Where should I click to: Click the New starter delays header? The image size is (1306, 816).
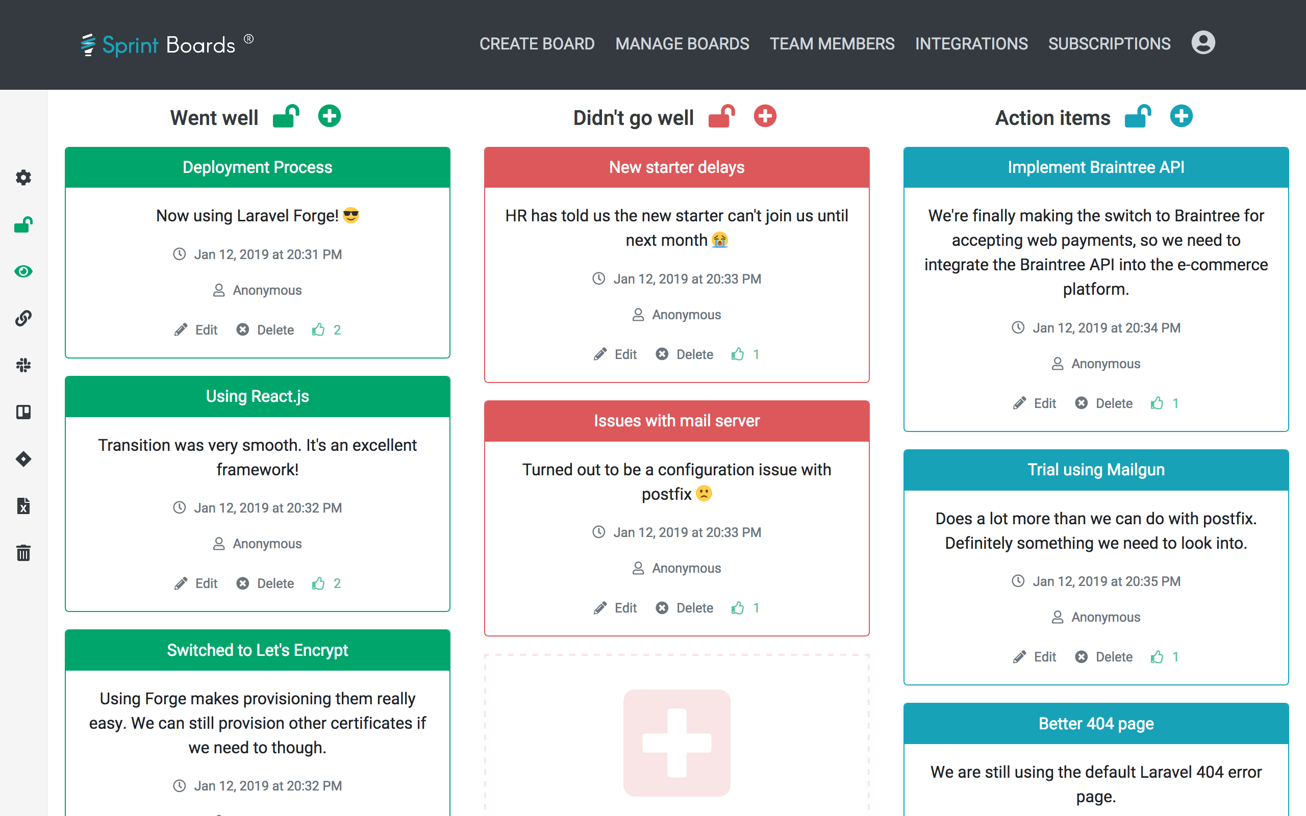(x=677, y=167)
